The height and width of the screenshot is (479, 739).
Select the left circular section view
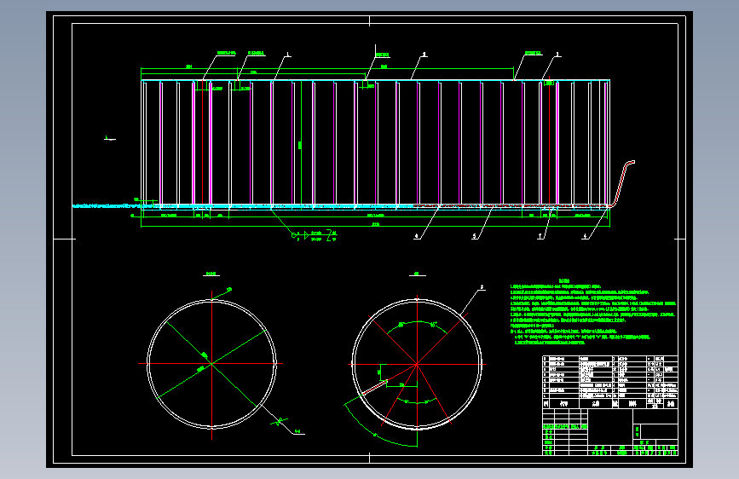[211, 364]
